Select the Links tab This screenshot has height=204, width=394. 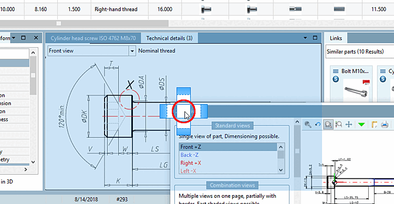pyautogui.click(x=336, y=38)
